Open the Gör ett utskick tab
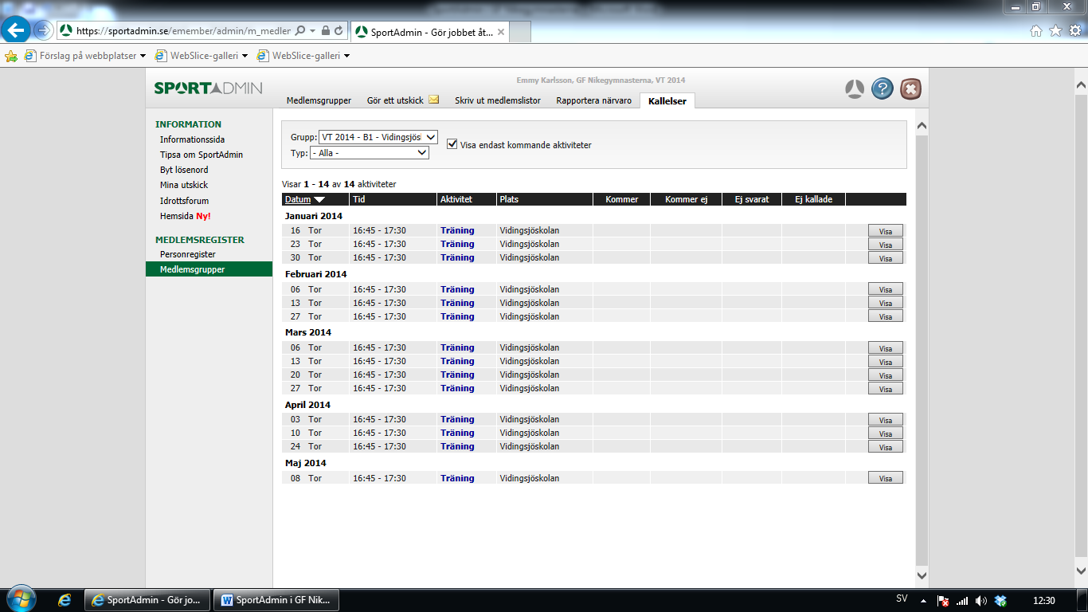 tap(395, 100)
